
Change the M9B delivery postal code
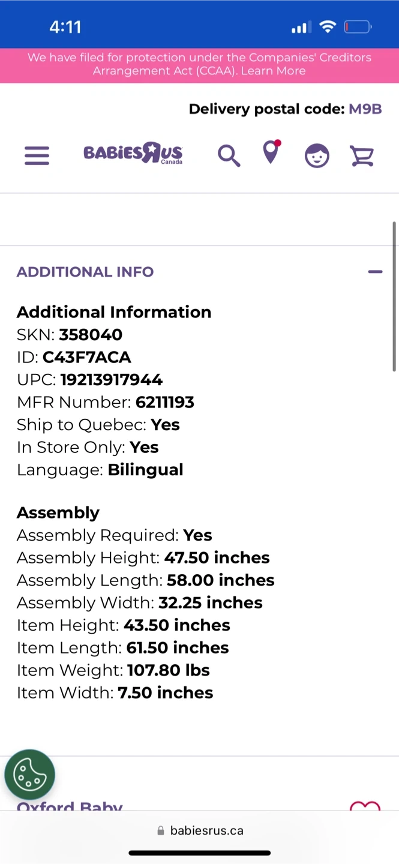(365, 109)
